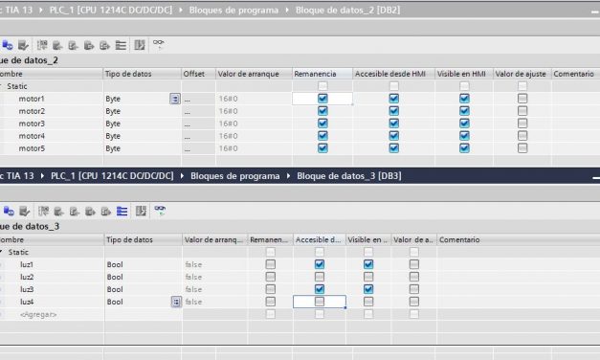This screenshot has width=600, height=360.
Task: Click the Offset cell of motor4
Action: (199, 136)
